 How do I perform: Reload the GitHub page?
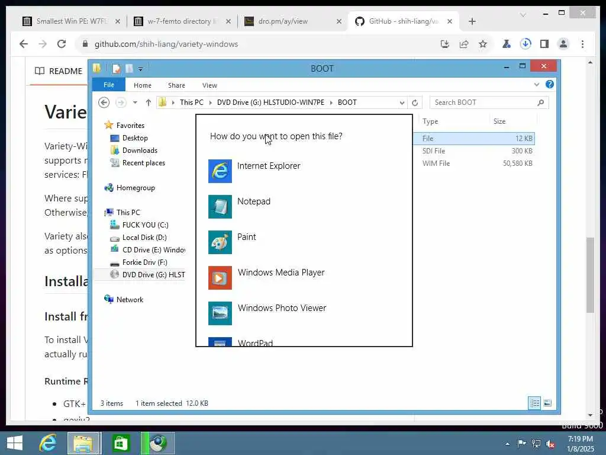click(x=62, y=44)
